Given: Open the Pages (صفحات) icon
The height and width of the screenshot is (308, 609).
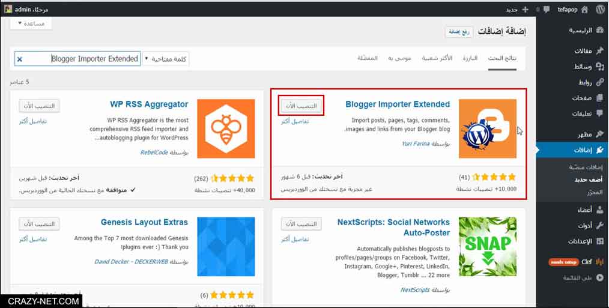Looking at the screenshot, I should (599, 98).
